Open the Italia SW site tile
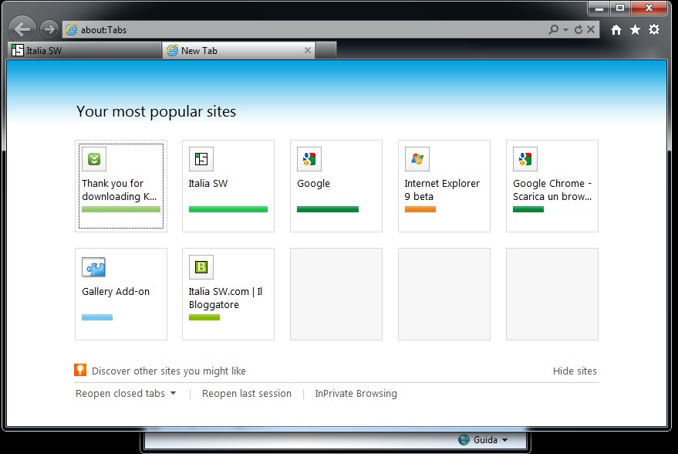Viewport: 678px width, 454px height. click(x=228, y=186)
